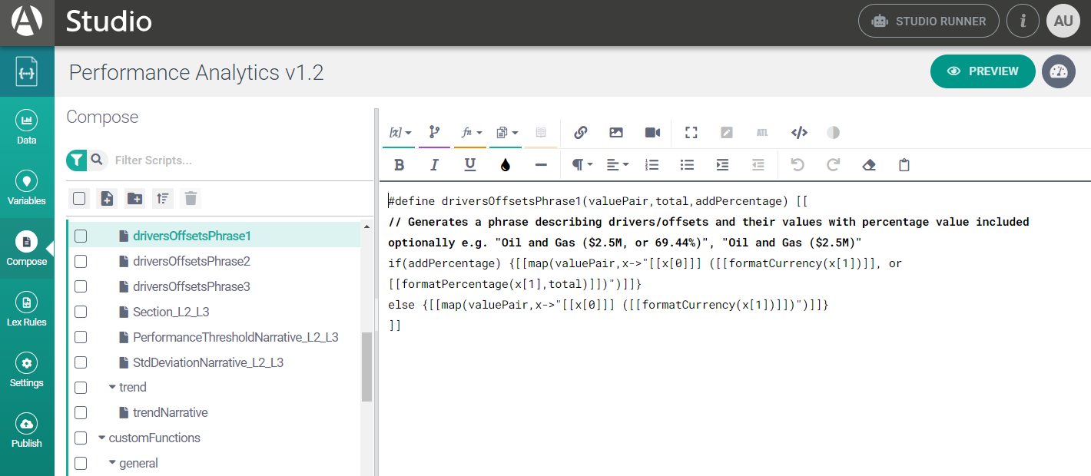Click the add new script file icon
The image size is (1091, 476).
(107, 199)
